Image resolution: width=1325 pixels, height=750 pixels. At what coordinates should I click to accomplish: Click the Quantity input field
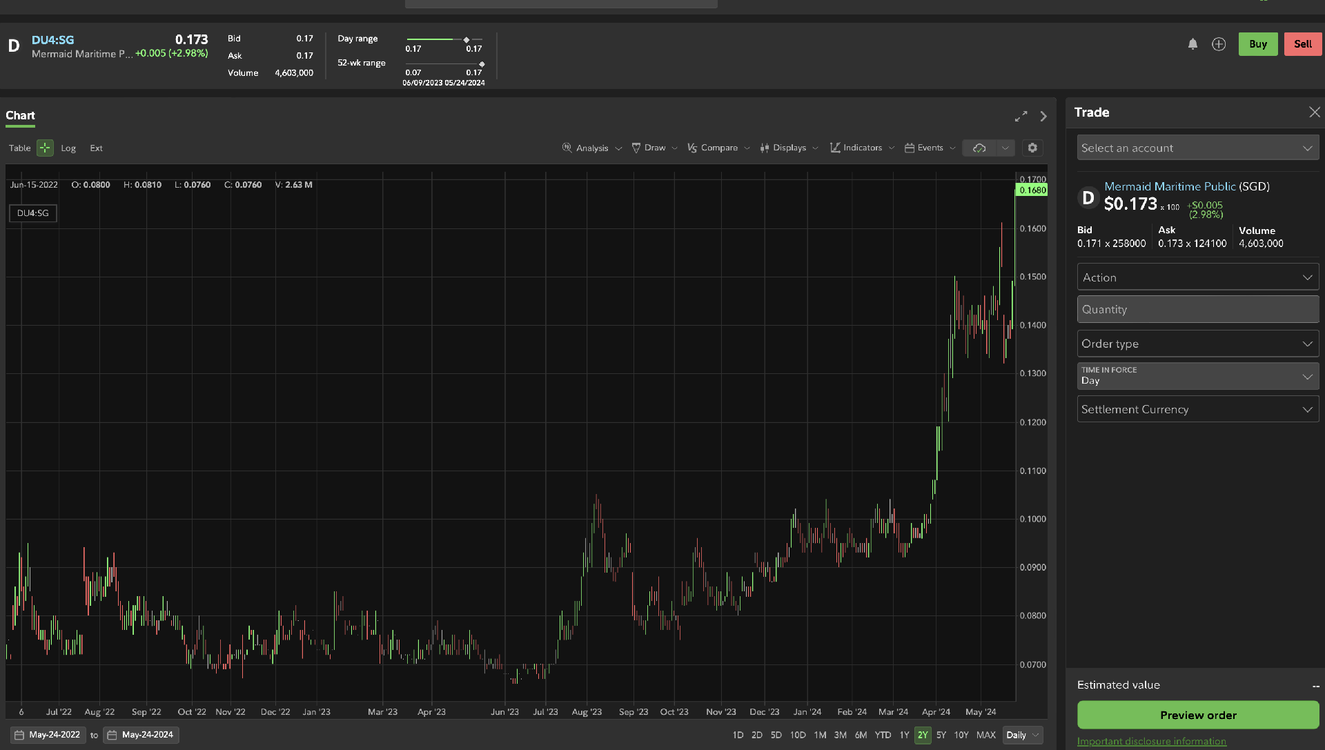click(1197, 310)
